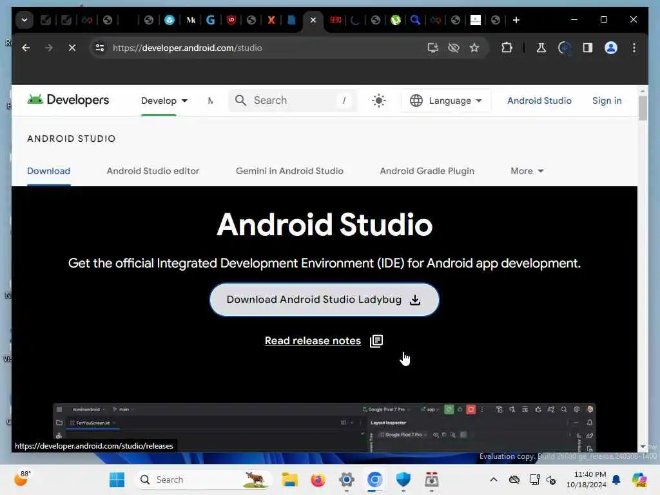Expand the More dropdown tab

[527, 171]
